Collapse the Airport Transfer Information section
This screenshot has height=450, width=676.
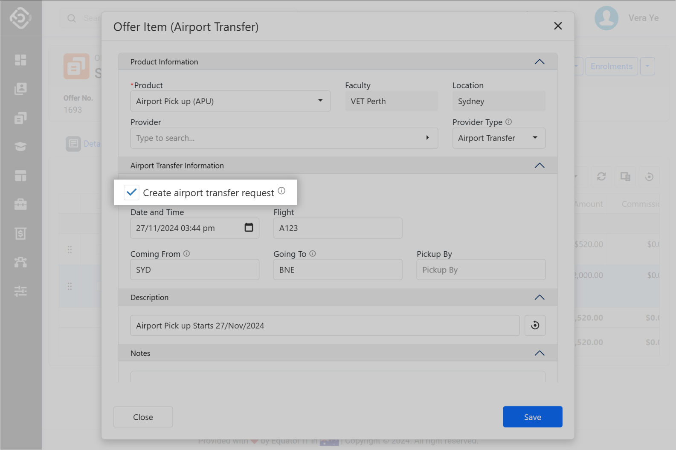(x=539, y=165)
